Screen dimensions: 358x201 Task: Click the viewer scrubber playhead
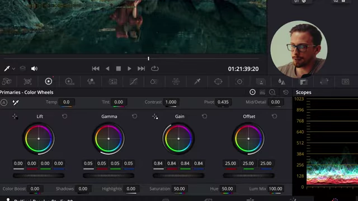[148, 59]
